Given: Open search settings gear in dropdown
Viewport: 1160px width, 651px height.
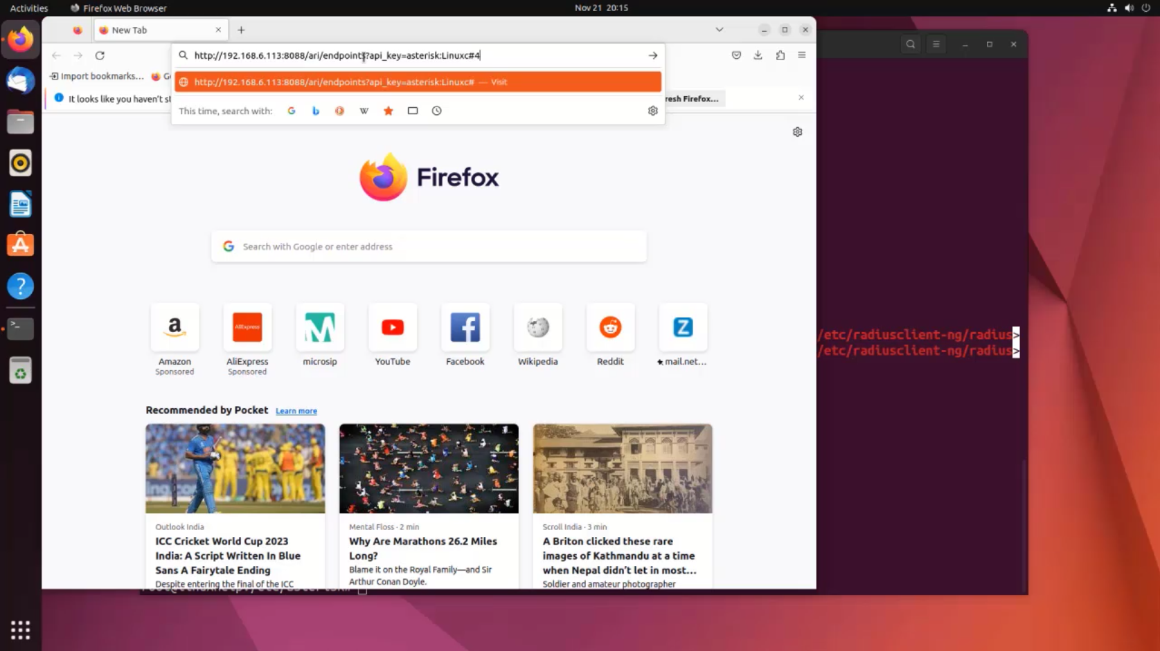Looking at the screenshot, I should click(x=652, y=111).
